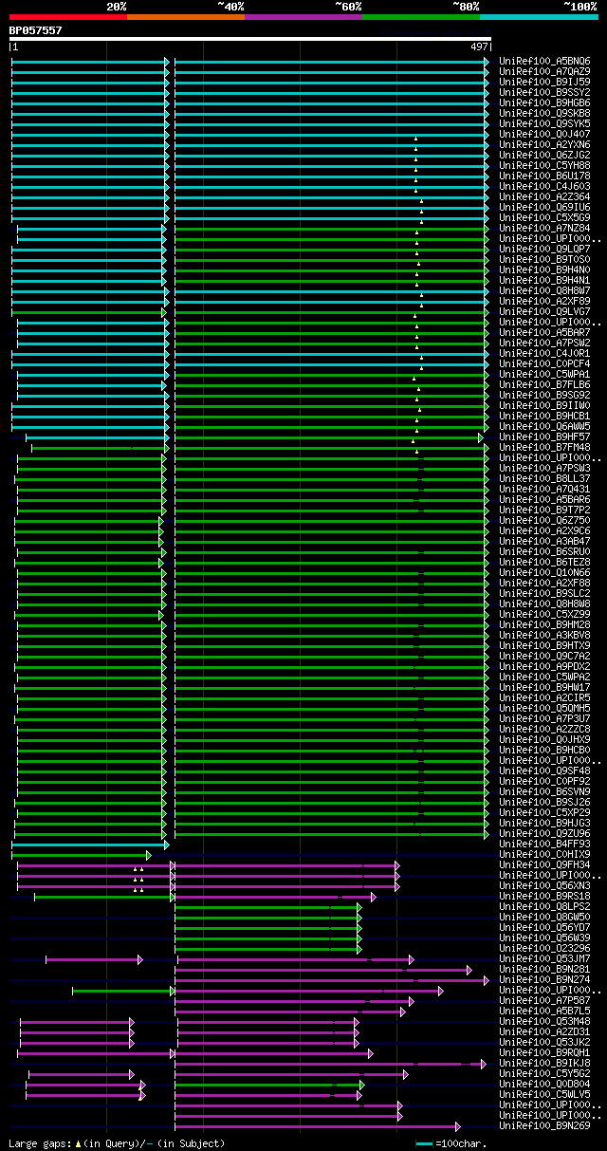Select the UniRef100_Q69IU6 label
607x1151 pixels.
pyautogui.click(x=544, y=207)
